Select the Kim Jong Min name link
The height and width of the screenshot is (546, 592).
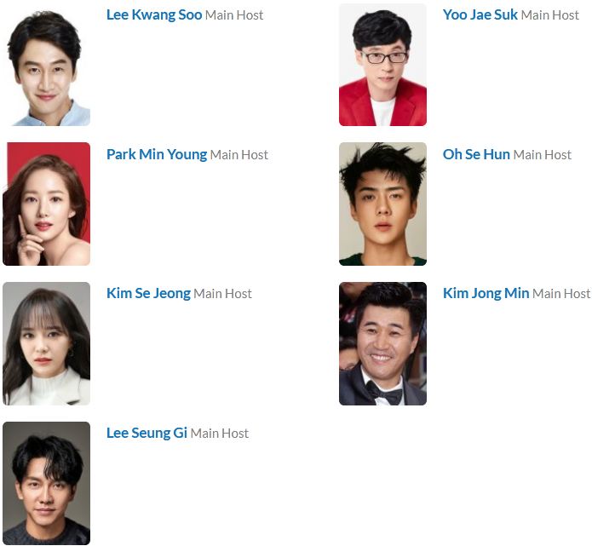tap(486, 293)
